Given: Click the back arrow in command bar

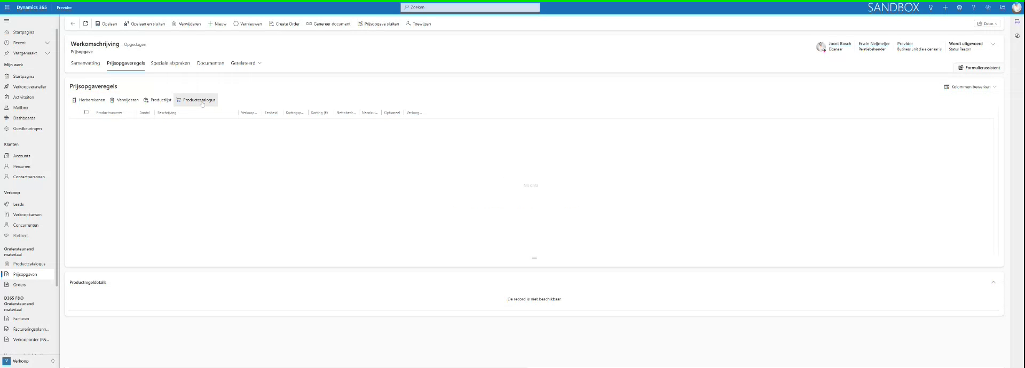Looking at the screenshot, I should (73, 23).
